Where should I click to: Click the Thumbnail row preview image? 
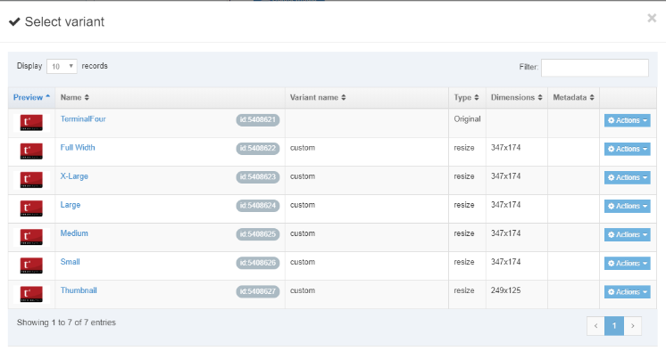point(31,294)
